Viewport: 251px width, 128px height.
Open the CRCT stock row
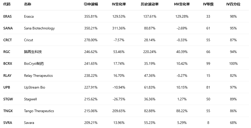pos(7,40)
